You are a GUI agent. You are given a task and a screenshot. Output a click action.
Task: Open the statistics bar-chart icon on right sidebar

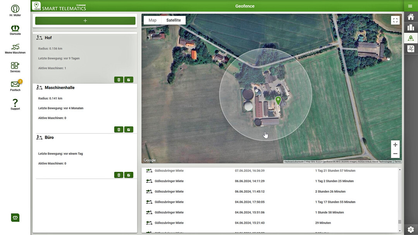pos(411,27)
